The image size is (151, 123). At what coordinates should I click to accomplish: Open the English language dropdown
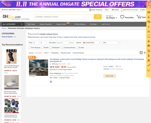click(x=143, y=10)
